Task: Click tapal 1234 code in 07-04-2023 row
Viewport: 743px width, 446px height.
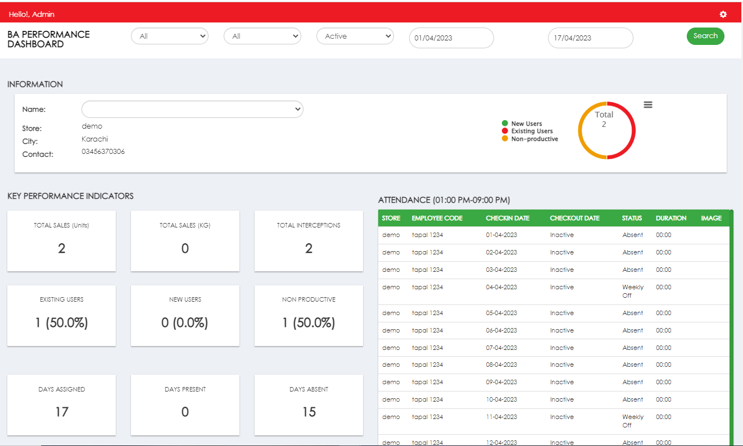Action: [x=427, y=348]
